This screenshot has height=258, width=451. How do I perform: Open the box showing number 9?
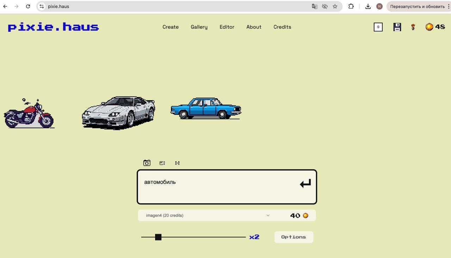(x=378, y=27)
